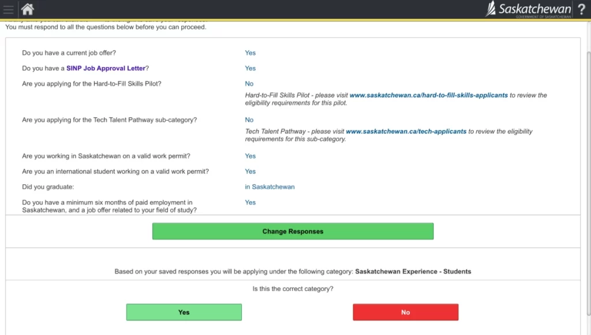Viewport: 591px width, 335px height.
Task: Open the SINP Job Approval Letter link
Action: tap(106, 68)
